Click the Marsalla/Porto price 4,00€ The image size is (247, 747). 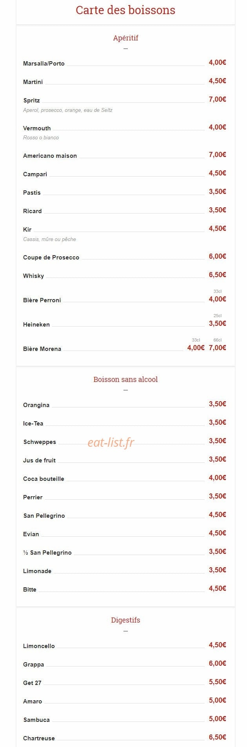coord(217,62)
